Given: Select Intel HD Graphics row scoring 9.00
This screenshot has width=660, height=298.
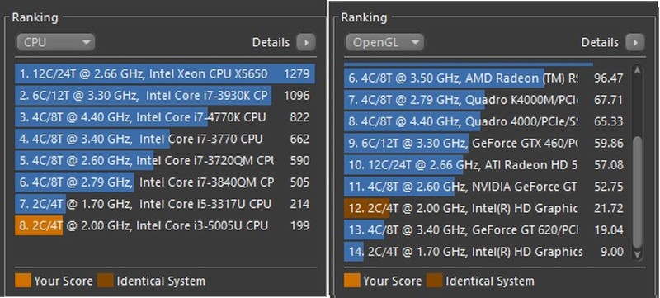Looking at the screenshot, I should click(x=487, y=252).
